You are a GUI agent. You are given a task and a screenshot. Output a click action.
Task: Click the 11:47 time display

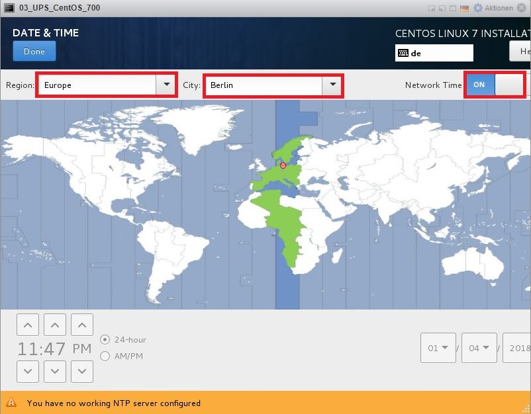click(x=41, y=349)
